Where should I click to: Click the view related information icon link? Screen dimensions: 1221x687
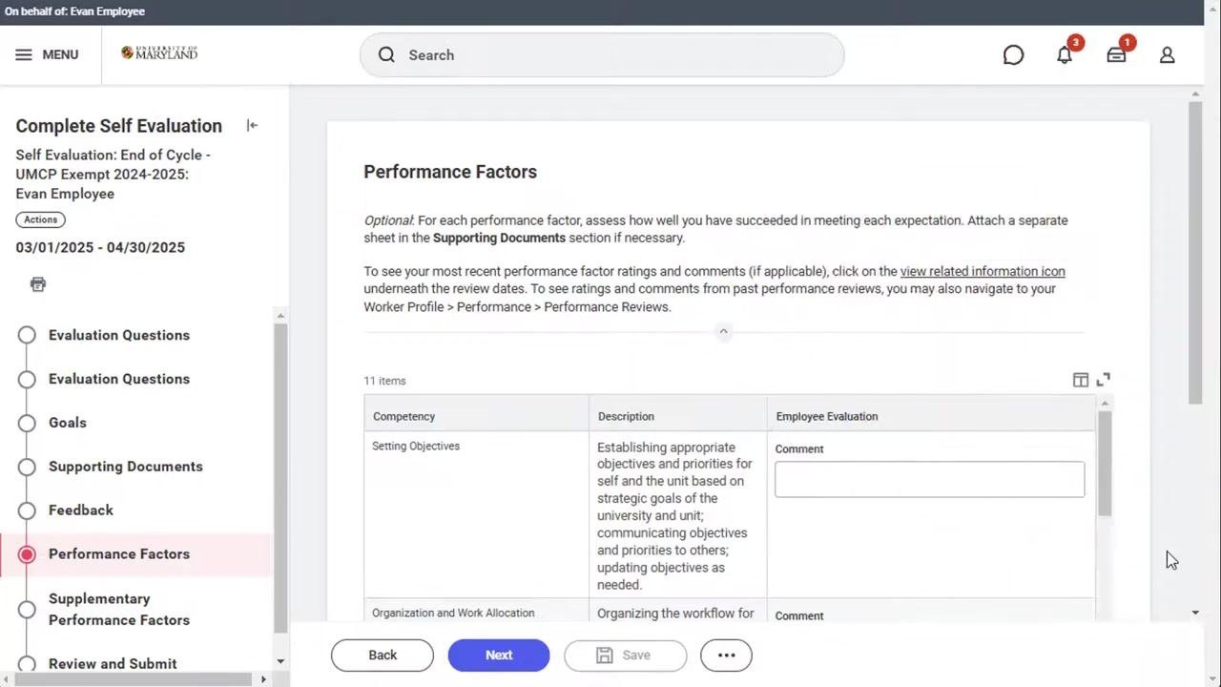[983, 271]
